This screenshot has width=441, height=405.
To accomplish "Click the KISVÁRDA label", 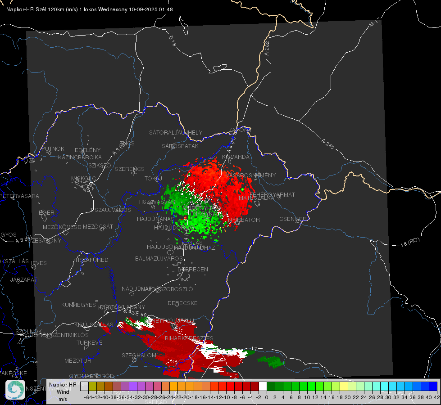I will click(236, 157).
